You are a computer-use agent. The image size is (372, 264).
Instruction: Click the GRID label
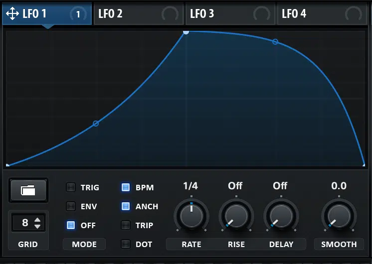[28, 245]
